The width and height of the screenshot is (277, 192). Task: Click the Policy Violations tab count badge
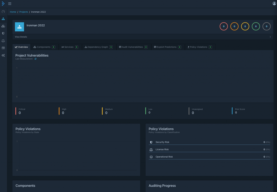pos(210,47)
